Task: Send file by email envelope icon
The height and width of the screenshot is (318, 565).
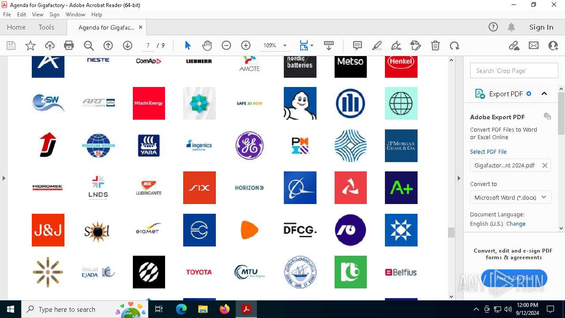Action: tap(534, 45)
